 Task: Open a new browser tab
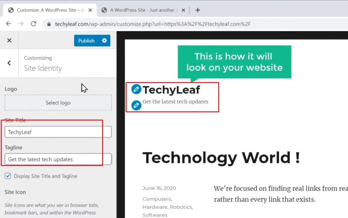point(198,10)
